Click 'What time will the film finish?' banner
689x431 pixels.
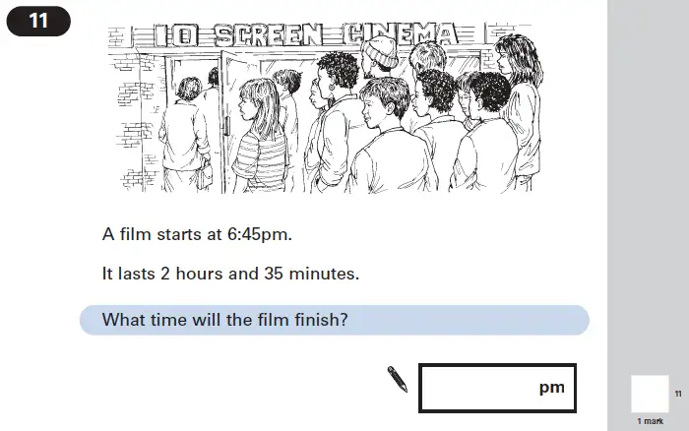click(x=335, y=320)
